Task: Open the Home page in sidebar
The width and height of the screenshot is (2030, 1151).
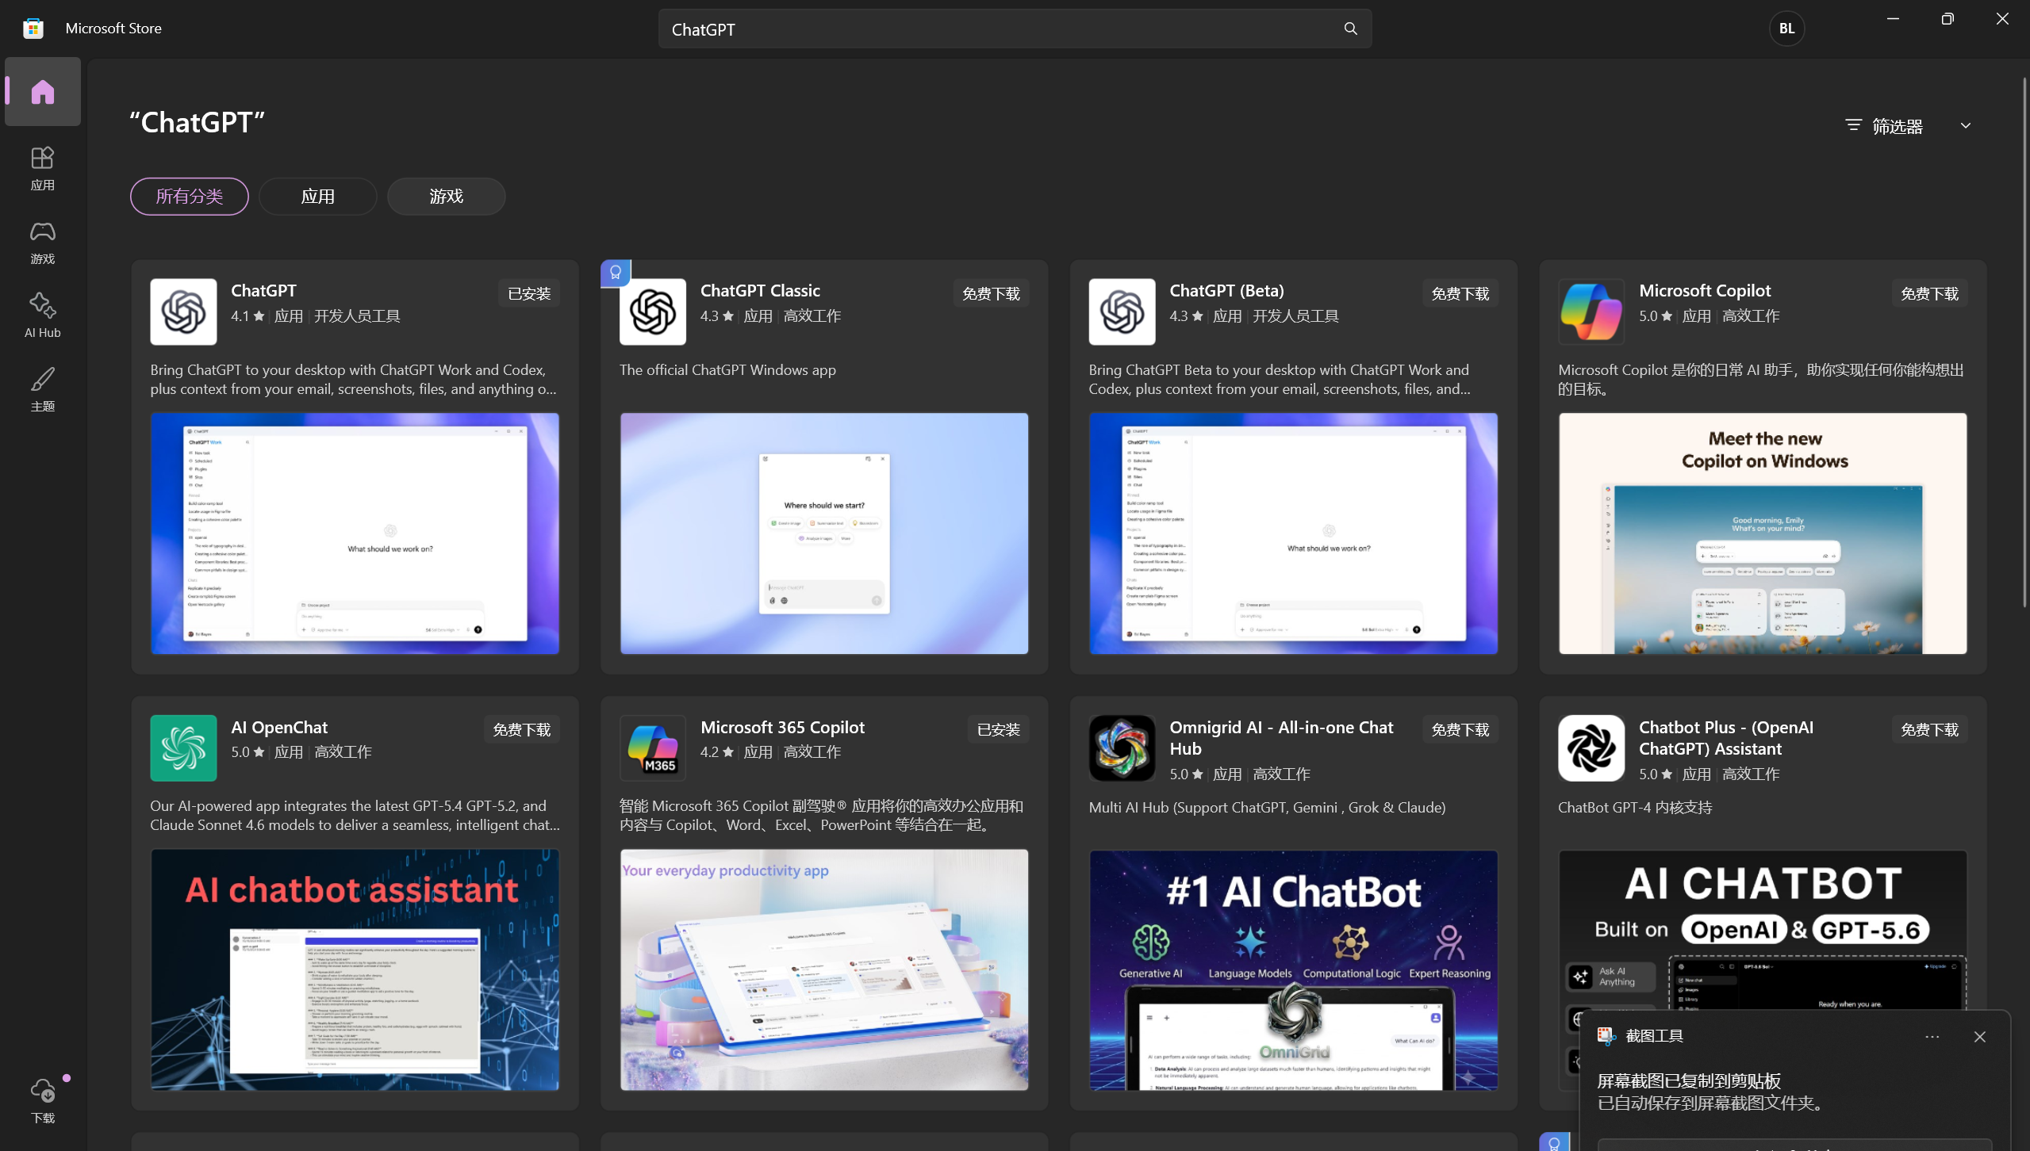Action: pyautogui.click(x=43, y=92)
